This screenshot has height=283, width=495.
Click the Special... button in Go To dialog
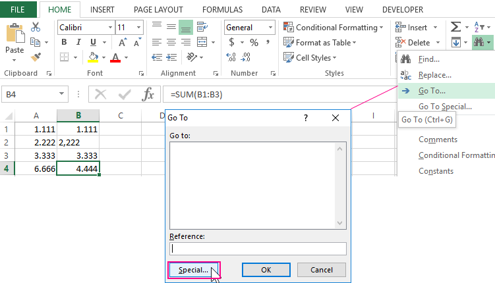click(194, 270)
